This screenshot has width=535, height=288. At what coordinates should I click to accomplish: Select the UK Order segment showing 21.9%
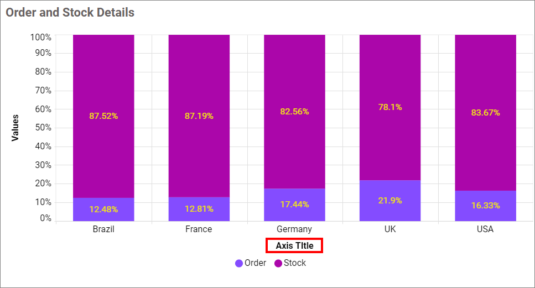tap(390, 201)
